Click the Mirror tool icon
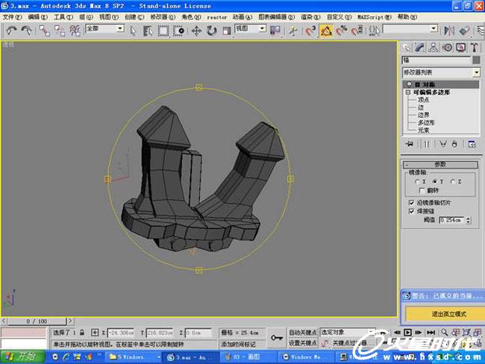This screenshot has height=364, width=485. (449, 31)
